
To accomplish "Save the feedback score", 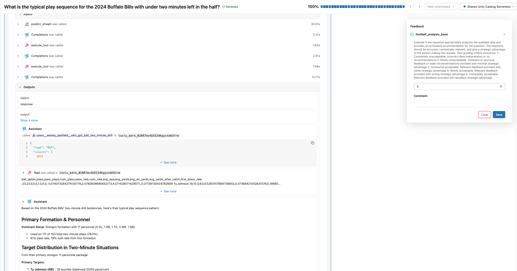I will [x=499, y=115].
